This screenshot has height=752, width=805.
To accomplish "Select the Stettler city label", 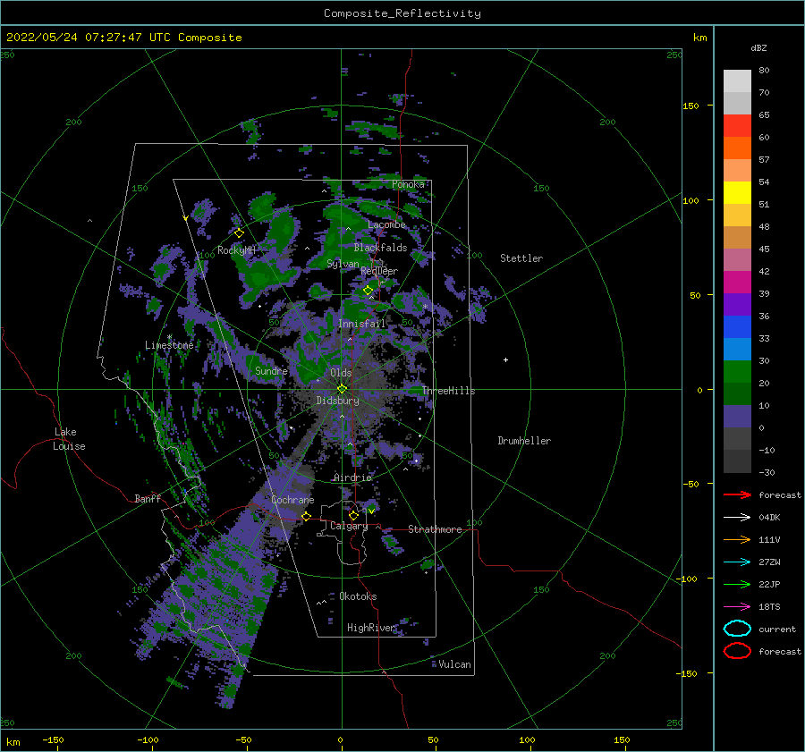I will tap(521, 258).
